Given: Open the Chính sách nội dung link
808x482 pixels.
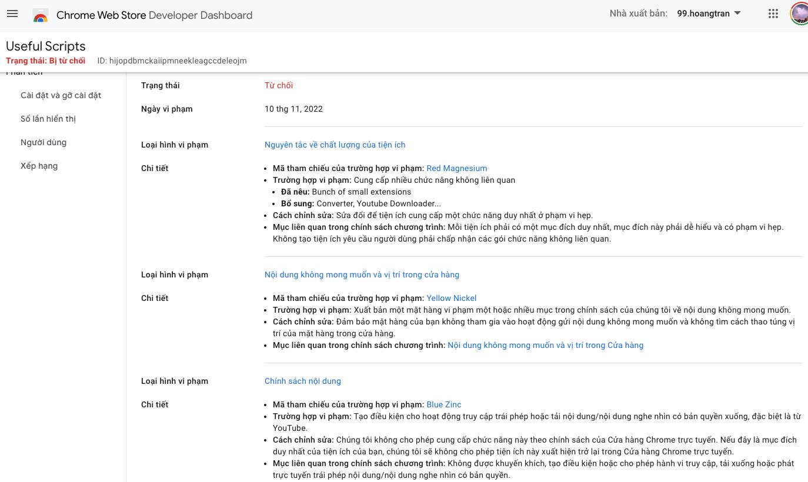Looking at the screenshot, I should coord(303,381).
